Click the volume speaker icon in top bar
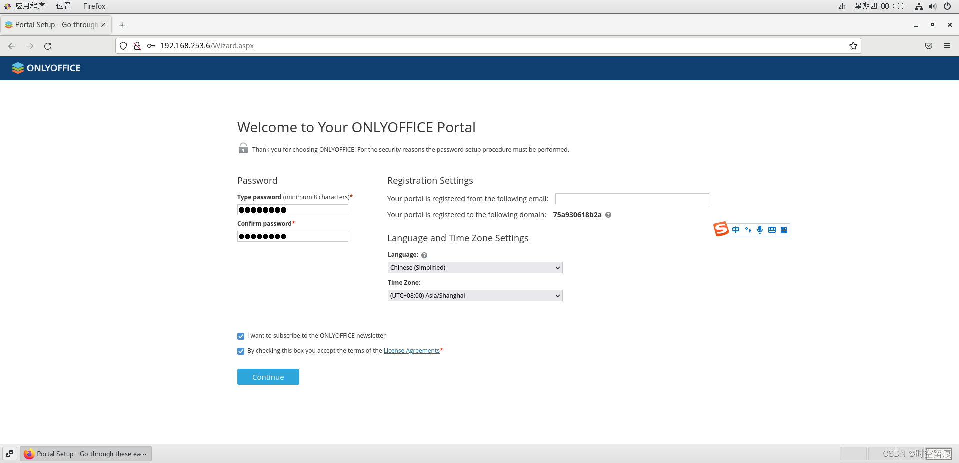Viewport: 959px width, 463px height. tap(932, 6)
